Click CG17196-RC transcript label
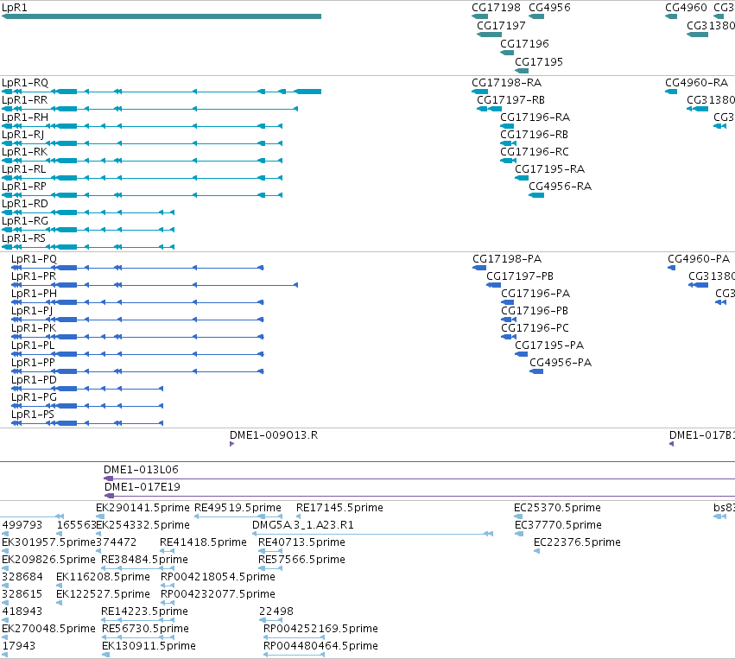735x659 pixels. click(535, 152)
